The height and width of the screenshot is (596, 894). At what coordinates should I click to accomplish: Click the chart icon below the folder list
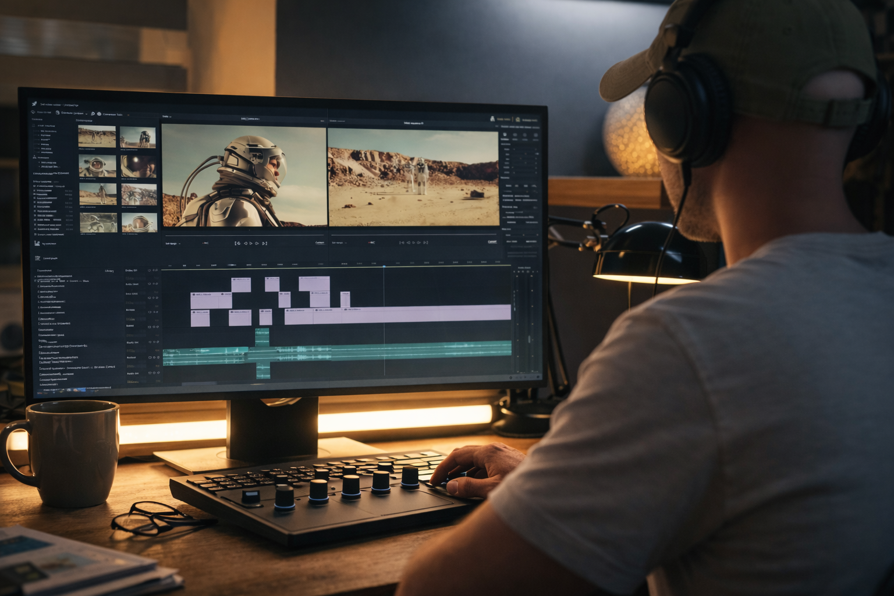coord(37,243)
